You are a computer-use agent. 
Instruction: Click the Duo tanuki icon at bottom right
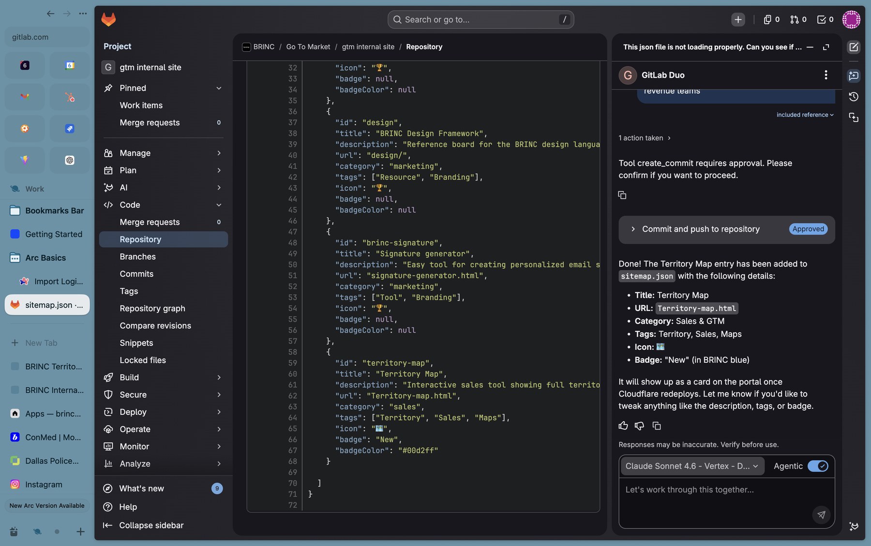(x=854, y=526)
